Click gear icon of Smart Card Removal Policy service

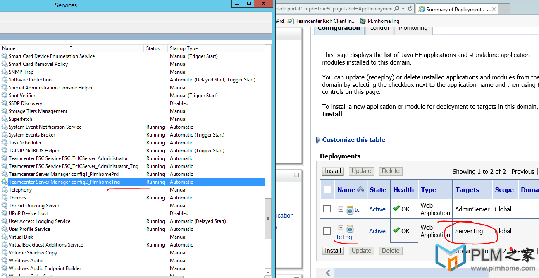pyautogui.click(x=5, y=64)
